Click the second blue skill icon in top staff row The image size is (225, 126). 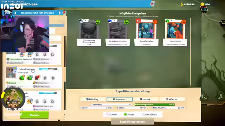click(x=30, y=54)
